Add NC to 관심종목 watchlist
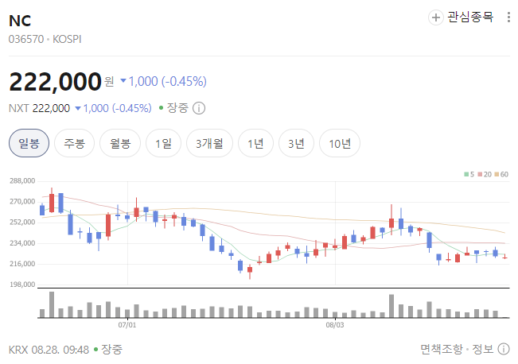Viewport: 518px width, 364px height. coord(462,17)
